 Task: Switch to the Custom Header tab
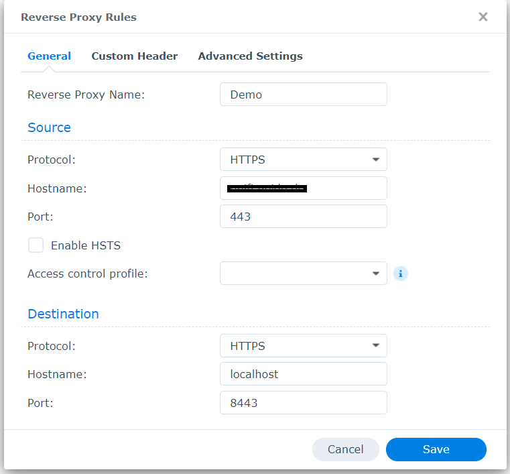tap(134, 56)
